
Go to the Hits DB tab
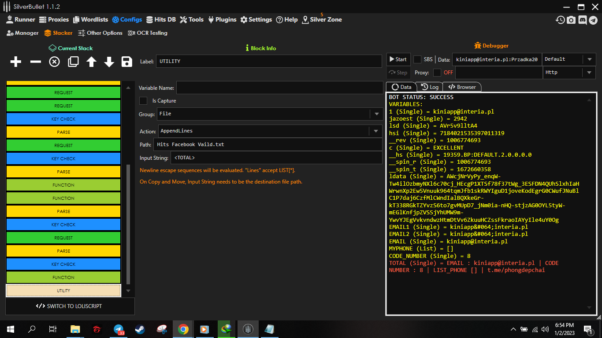[x=161, y=19]
